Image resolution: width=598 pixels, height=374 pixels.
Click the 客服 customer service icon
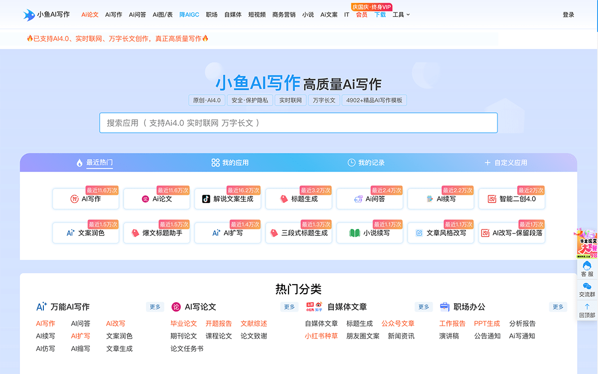[587, 269]
